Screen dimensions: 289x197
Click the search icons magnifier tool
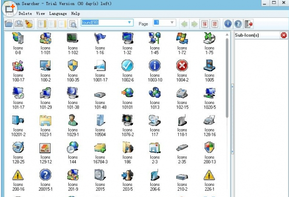[x=19, y=24]
